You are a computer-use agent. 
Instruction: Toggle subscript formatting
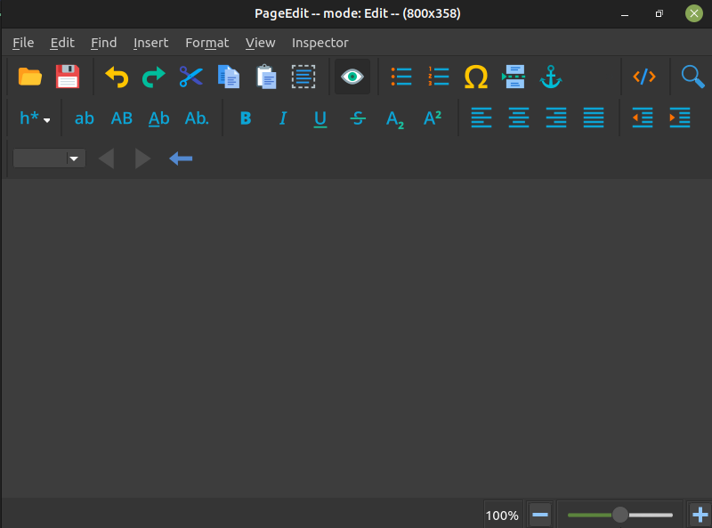395,119
